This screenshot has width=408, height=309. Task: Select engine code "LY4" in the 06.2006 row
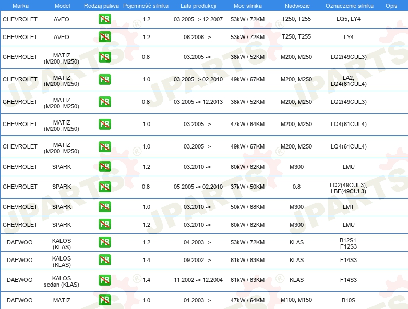coord(349,37)
